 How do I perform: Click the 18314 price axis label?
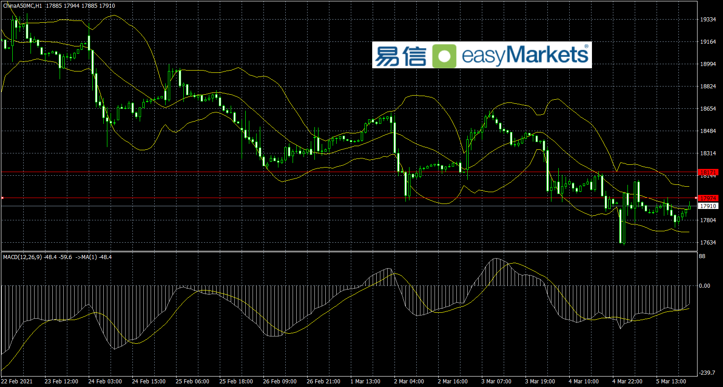tap(708, 153)
